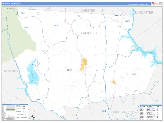Select the CHESTER county label
The width and height of the screenshot is (164, 123).
tap(88, 11)
